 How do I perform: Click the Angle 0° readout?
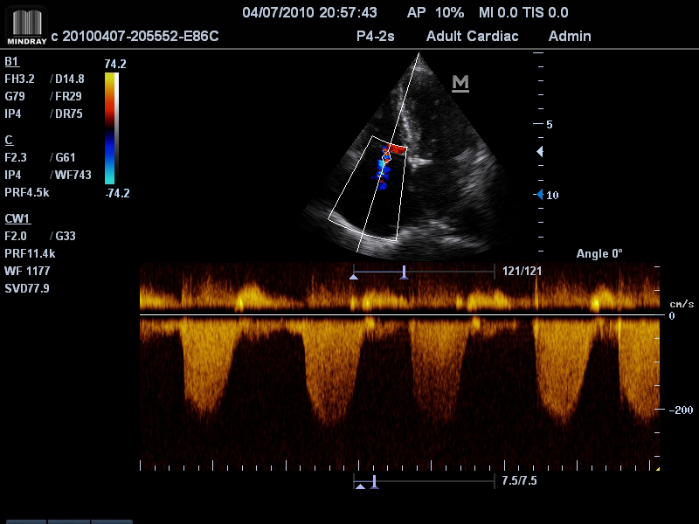[599, 254]
